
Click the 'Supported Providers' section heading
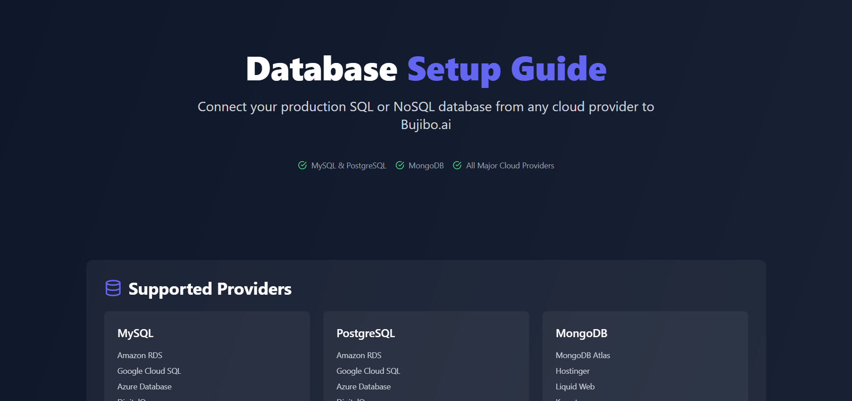tap(210, 289)
